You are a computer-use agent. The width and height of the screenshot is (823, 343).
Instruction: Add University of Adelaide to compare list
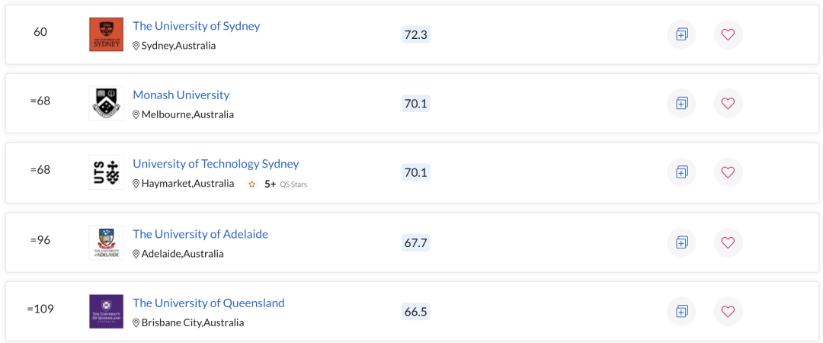[x=681, y=242]
